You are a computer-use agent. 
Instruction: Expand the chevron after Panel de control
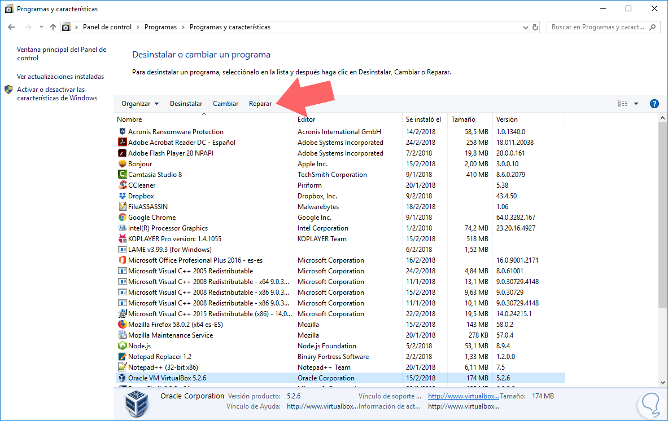(x=138, y=27)
